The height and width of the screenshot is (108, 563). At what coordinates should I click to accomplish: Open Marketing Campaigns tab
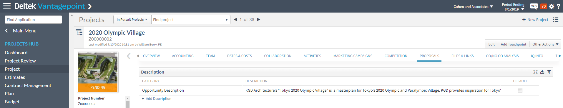(353, 56)
